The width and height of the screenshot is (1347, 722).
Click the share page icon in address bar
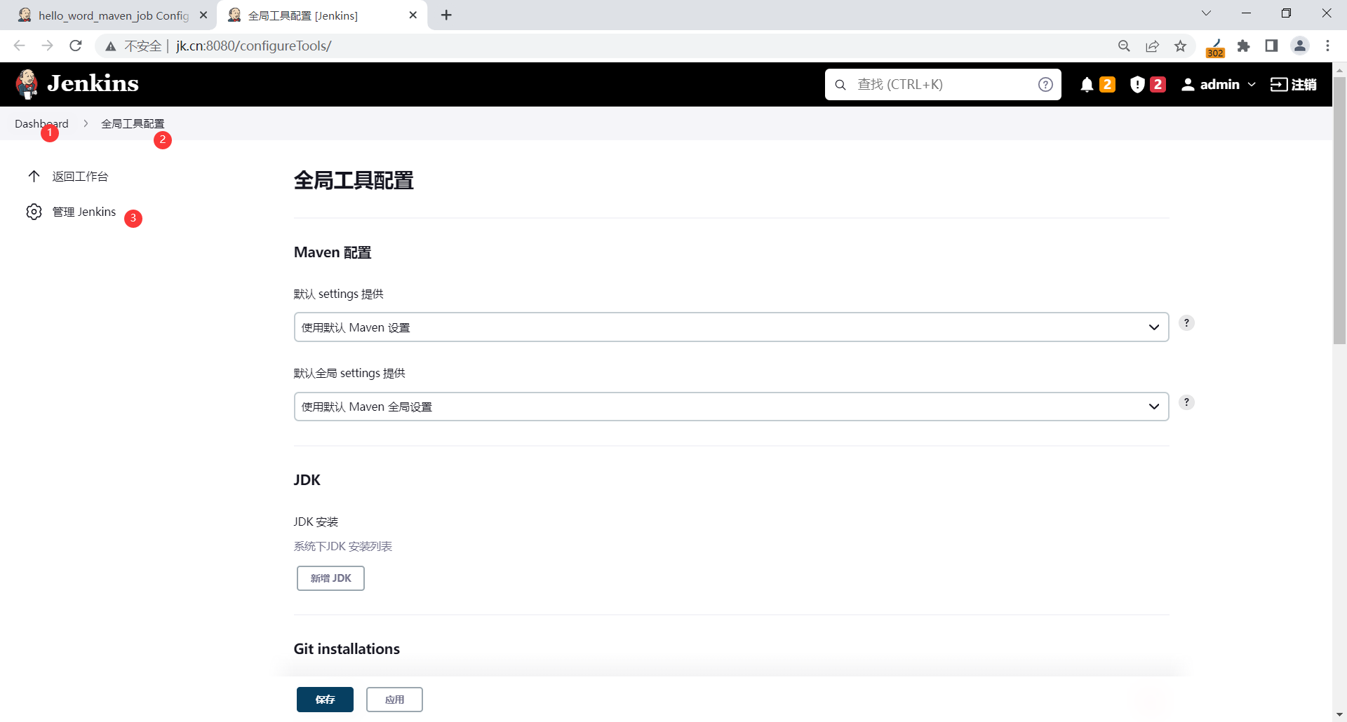(x=1152, y=46)
